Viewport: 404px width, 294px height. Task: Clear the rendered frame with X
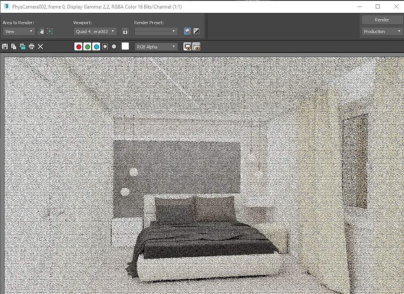(x=40, y=46)
